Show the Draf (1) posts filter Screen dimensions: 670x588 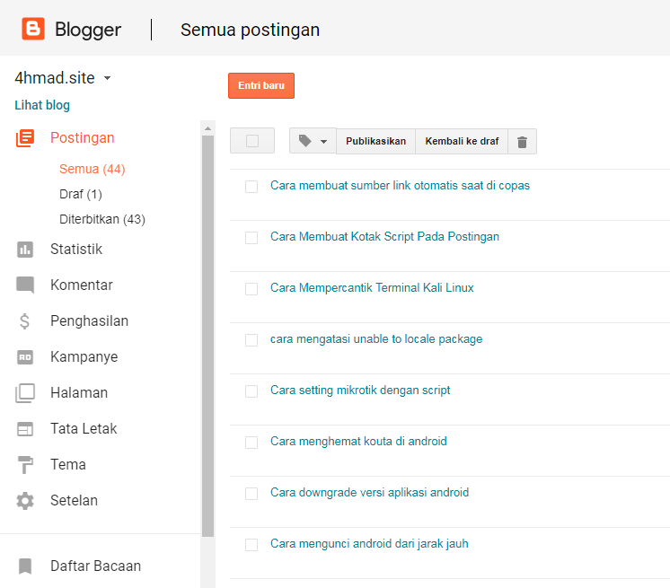[x=81, y=194]
